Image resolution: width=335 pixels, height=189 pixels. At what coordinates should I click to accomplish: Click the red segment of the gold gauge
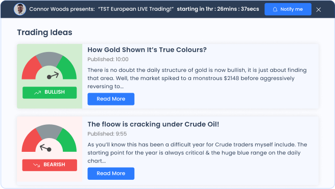tap(30, 69)
